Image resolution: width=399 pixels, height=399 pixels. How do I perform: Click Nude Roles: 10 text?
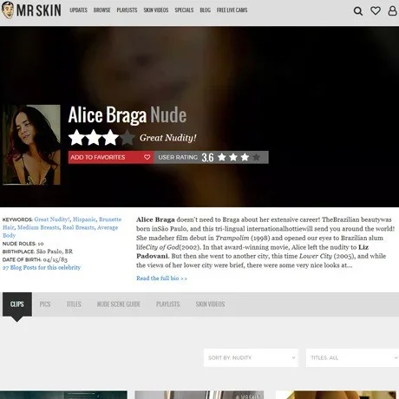click(x=23, y=244)
